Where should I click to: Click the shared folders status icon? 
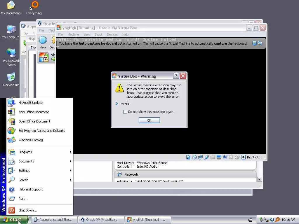[x=213, y=157]
